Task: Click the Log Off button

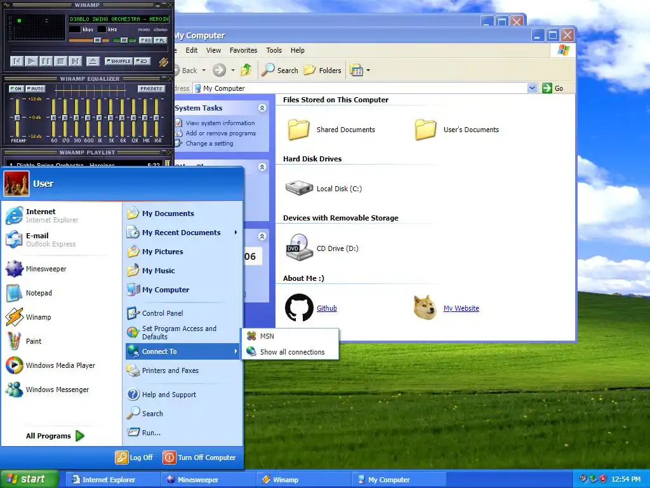Action: point(135,457)
